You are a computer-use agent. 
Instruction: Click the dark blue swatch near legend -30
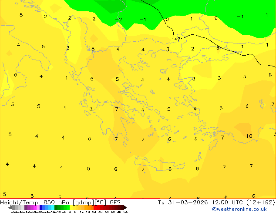(41, 207)
